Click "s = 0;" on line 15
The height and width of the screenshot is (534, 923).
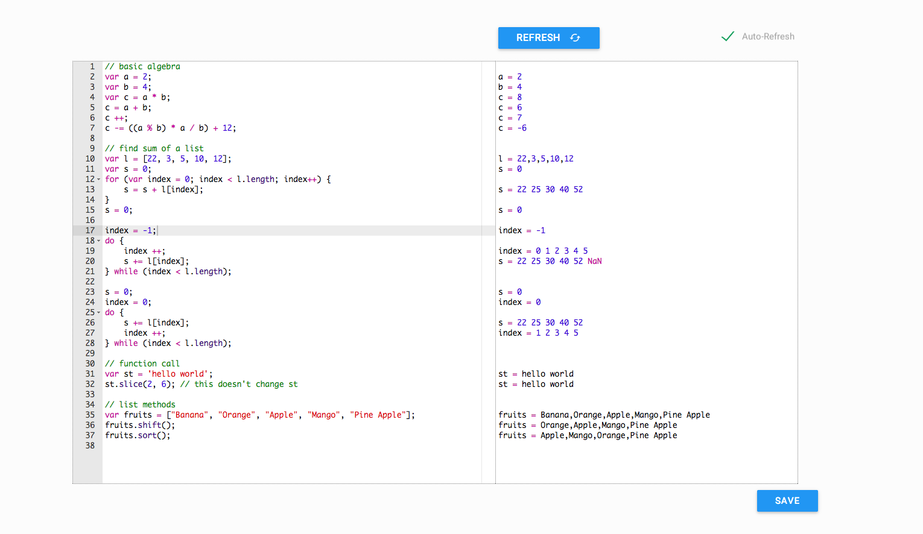pyautogui.click(x=119, y=210)
